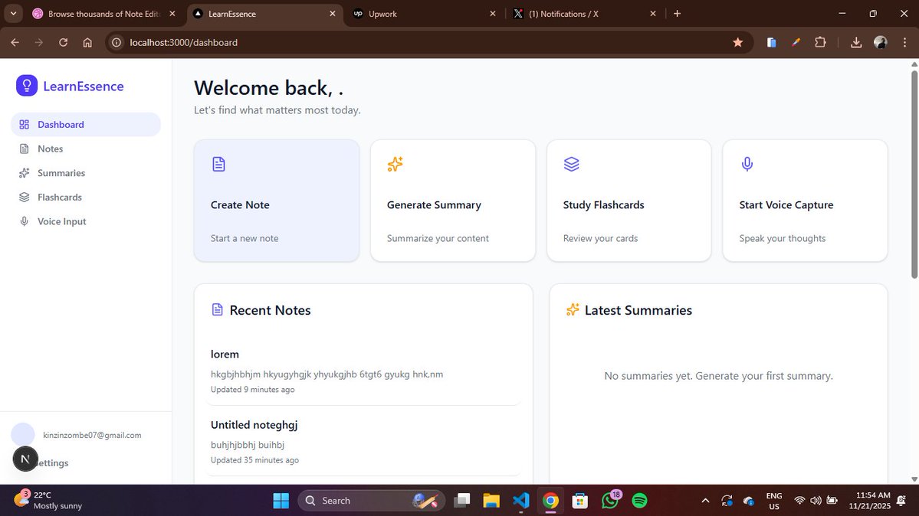
Task: Bookmark the page with the star icon
Action: [737, 42]
